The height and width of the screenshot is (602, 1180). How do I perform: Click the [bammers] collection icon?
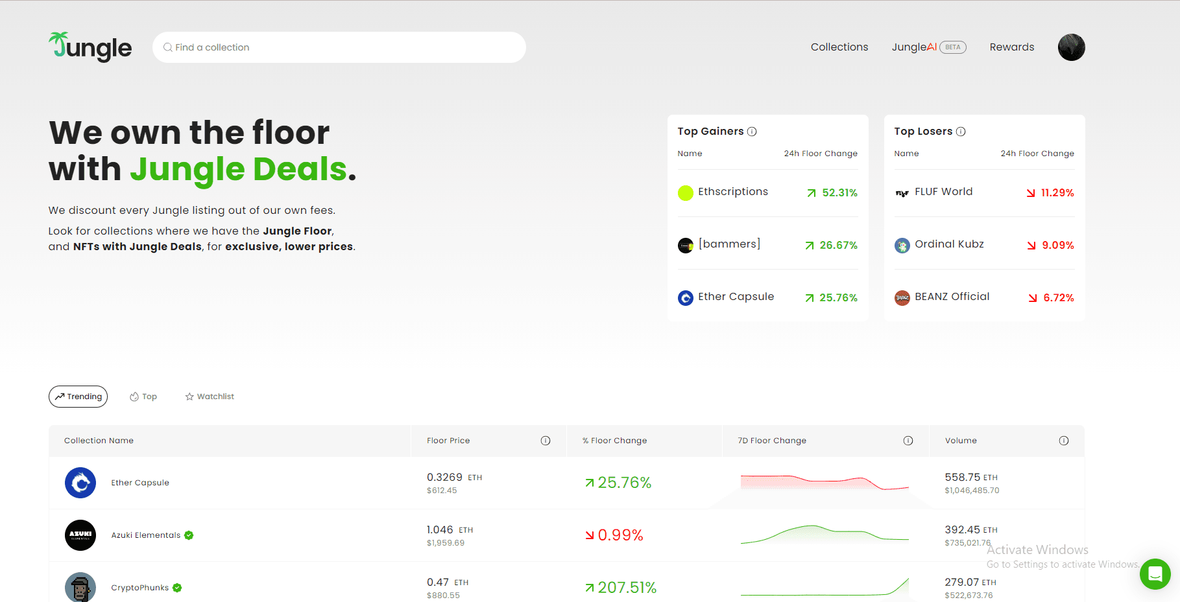click(x=686, y=246)
